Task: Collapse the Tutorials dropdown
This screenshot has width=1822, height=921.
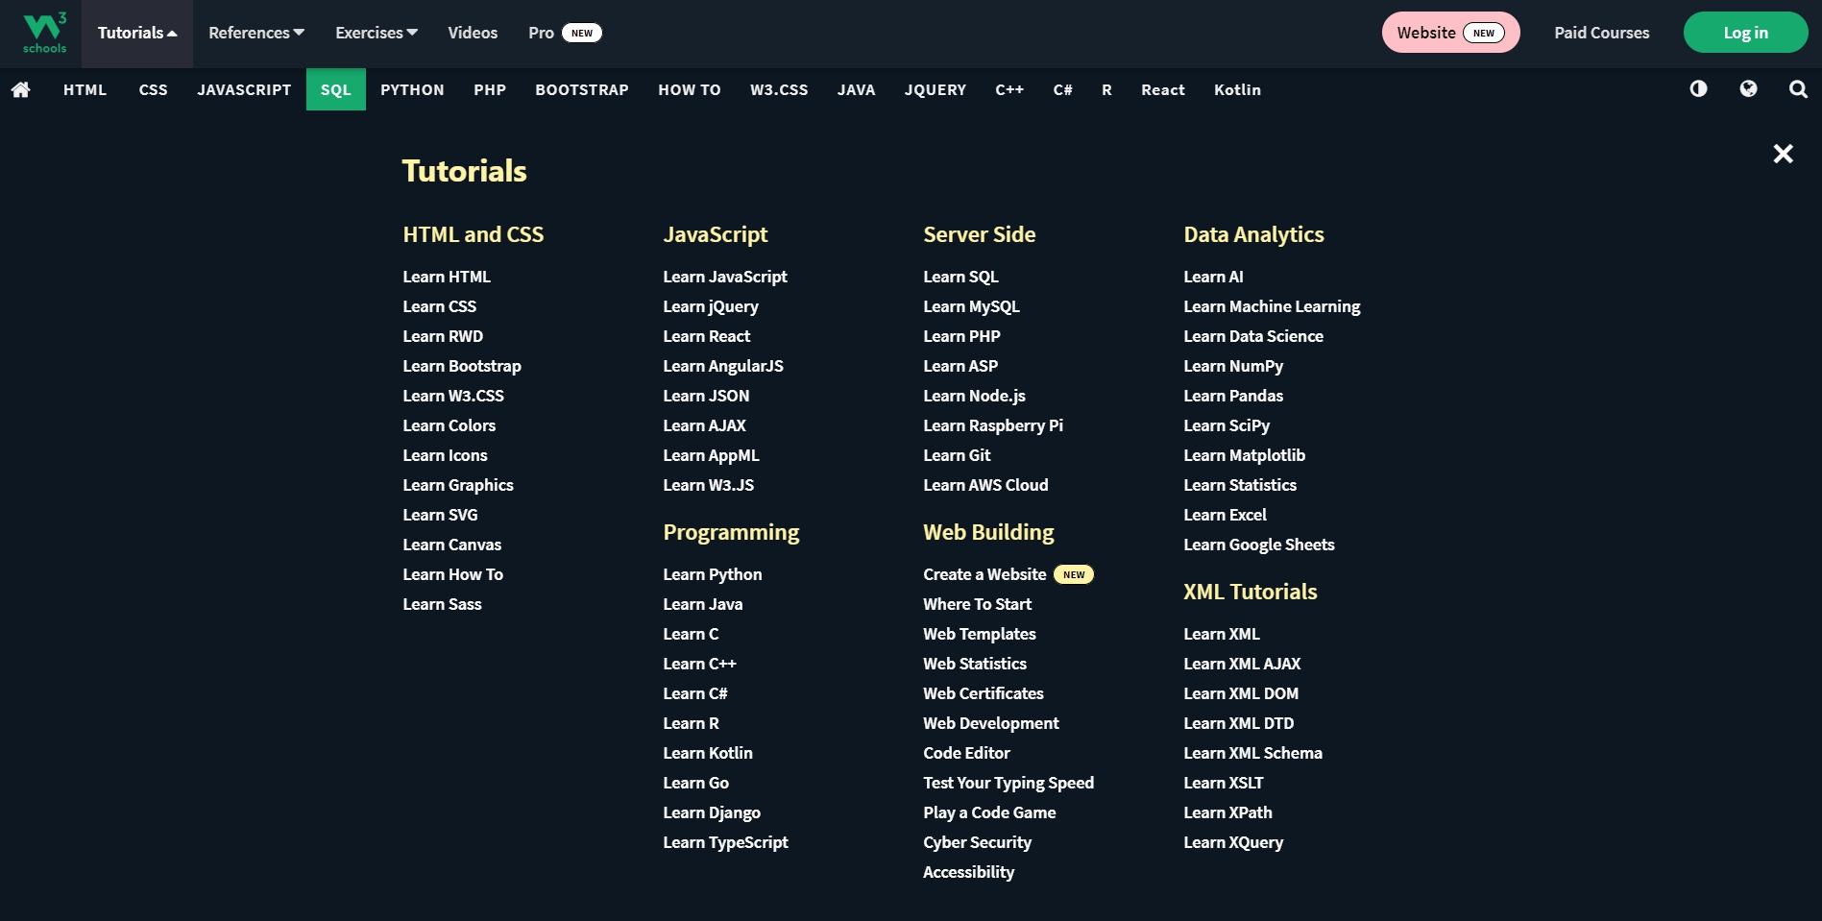Action: [137, 33]
